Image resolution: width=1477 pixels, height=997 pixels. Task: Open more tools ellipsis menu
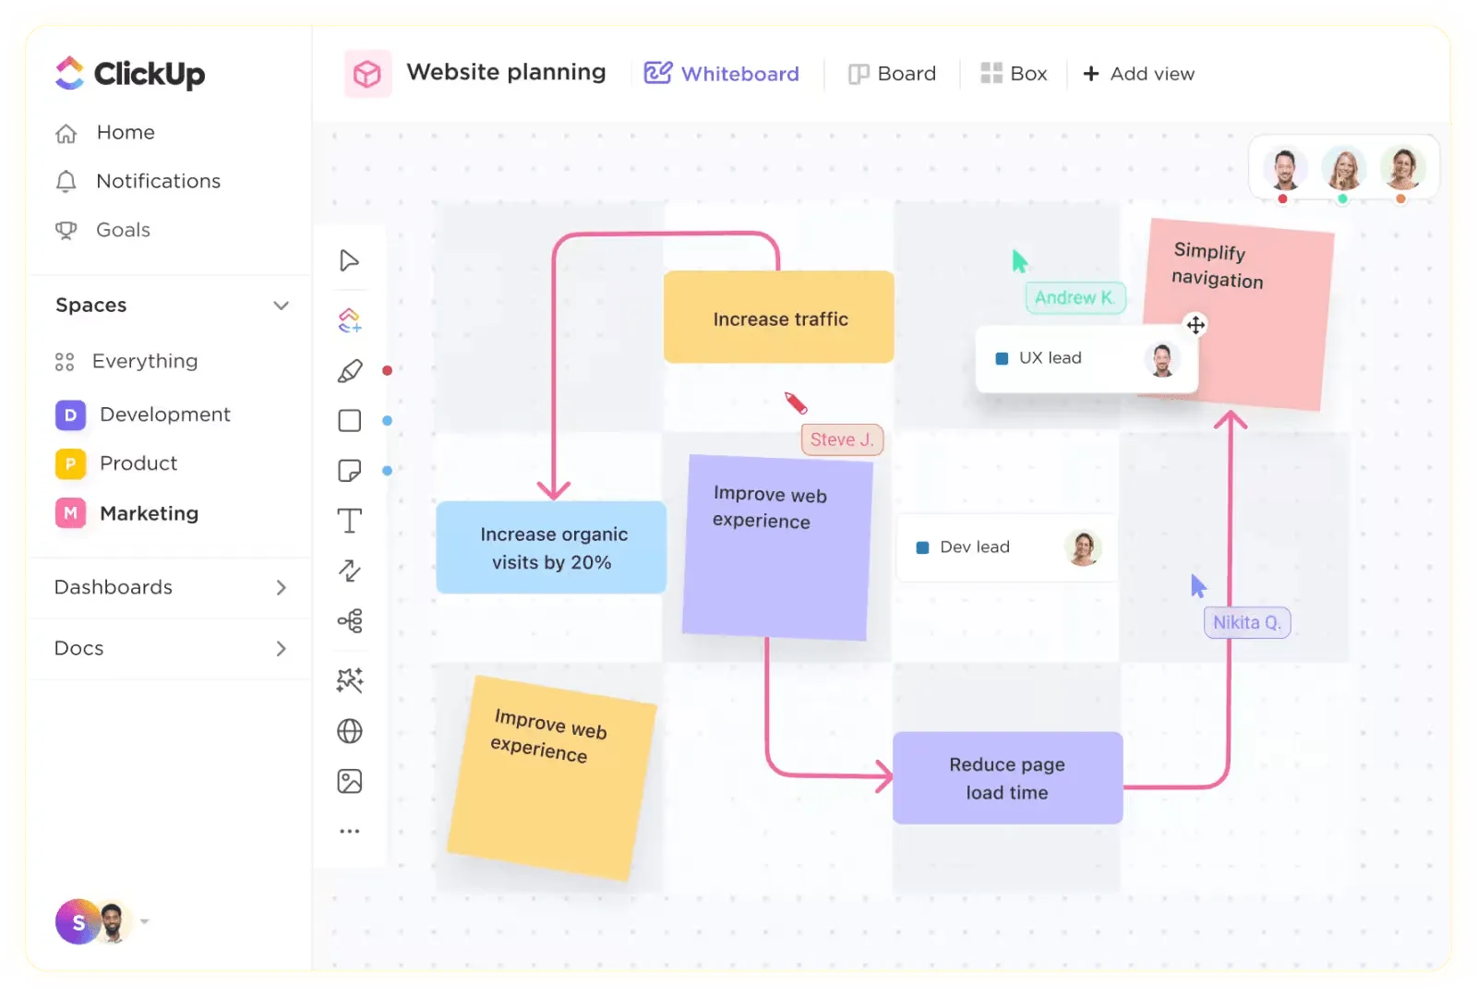(350, 832)
